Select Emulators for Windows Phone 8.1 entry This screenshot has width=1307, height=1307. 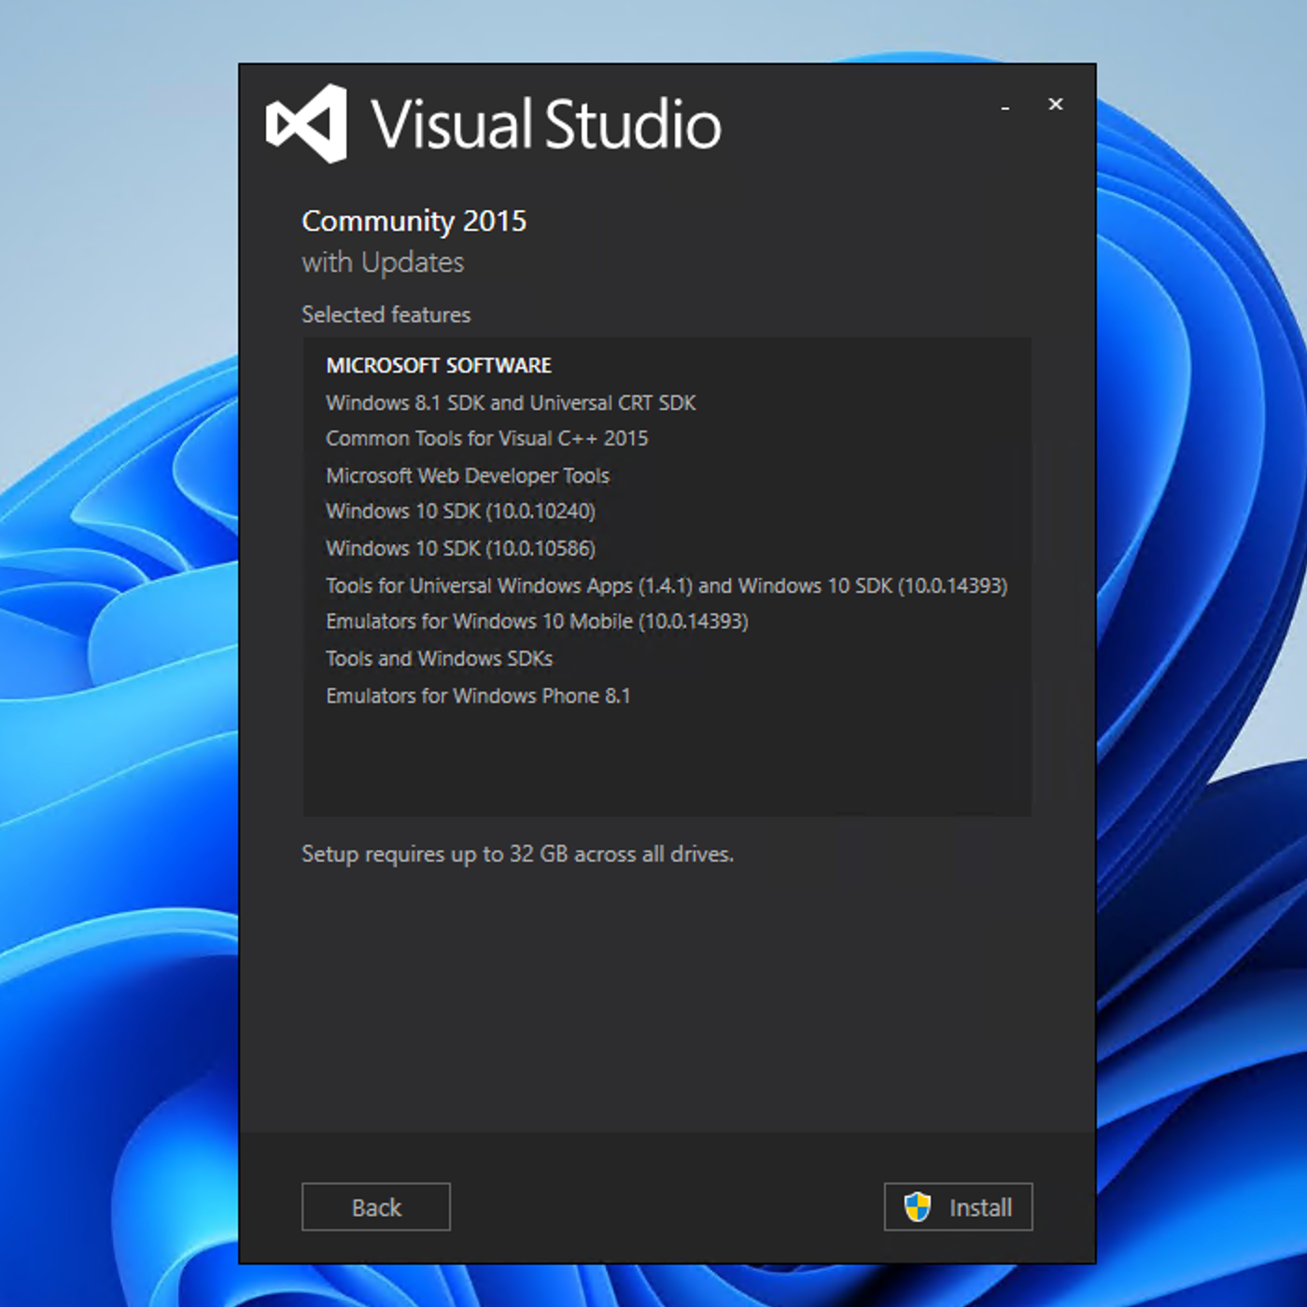coord(478,696)
